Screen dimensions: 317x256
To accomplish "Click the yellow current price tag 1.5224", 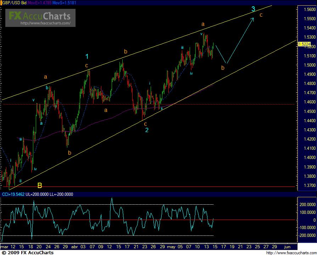I will tap(304, 44).
